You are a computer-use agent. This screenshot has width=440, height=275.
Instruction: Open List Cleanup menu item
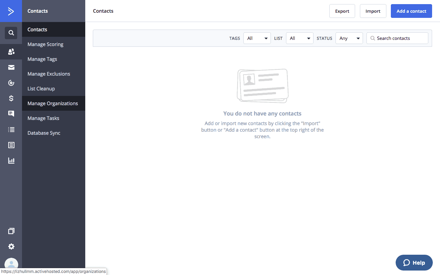[54, 89]
